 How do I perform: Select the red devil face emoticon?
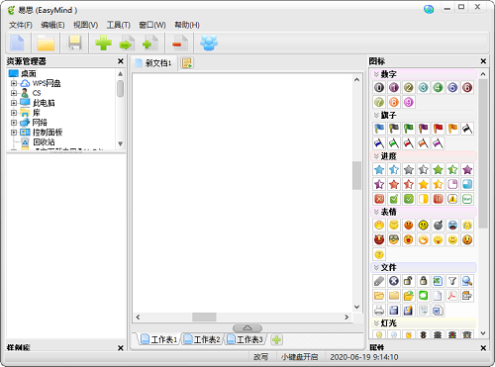[379, 239]
